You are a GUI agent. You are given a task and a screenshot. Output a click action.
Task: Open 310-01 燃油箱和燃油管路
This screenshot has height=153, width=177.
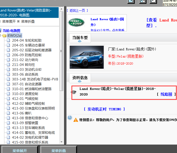32,89
